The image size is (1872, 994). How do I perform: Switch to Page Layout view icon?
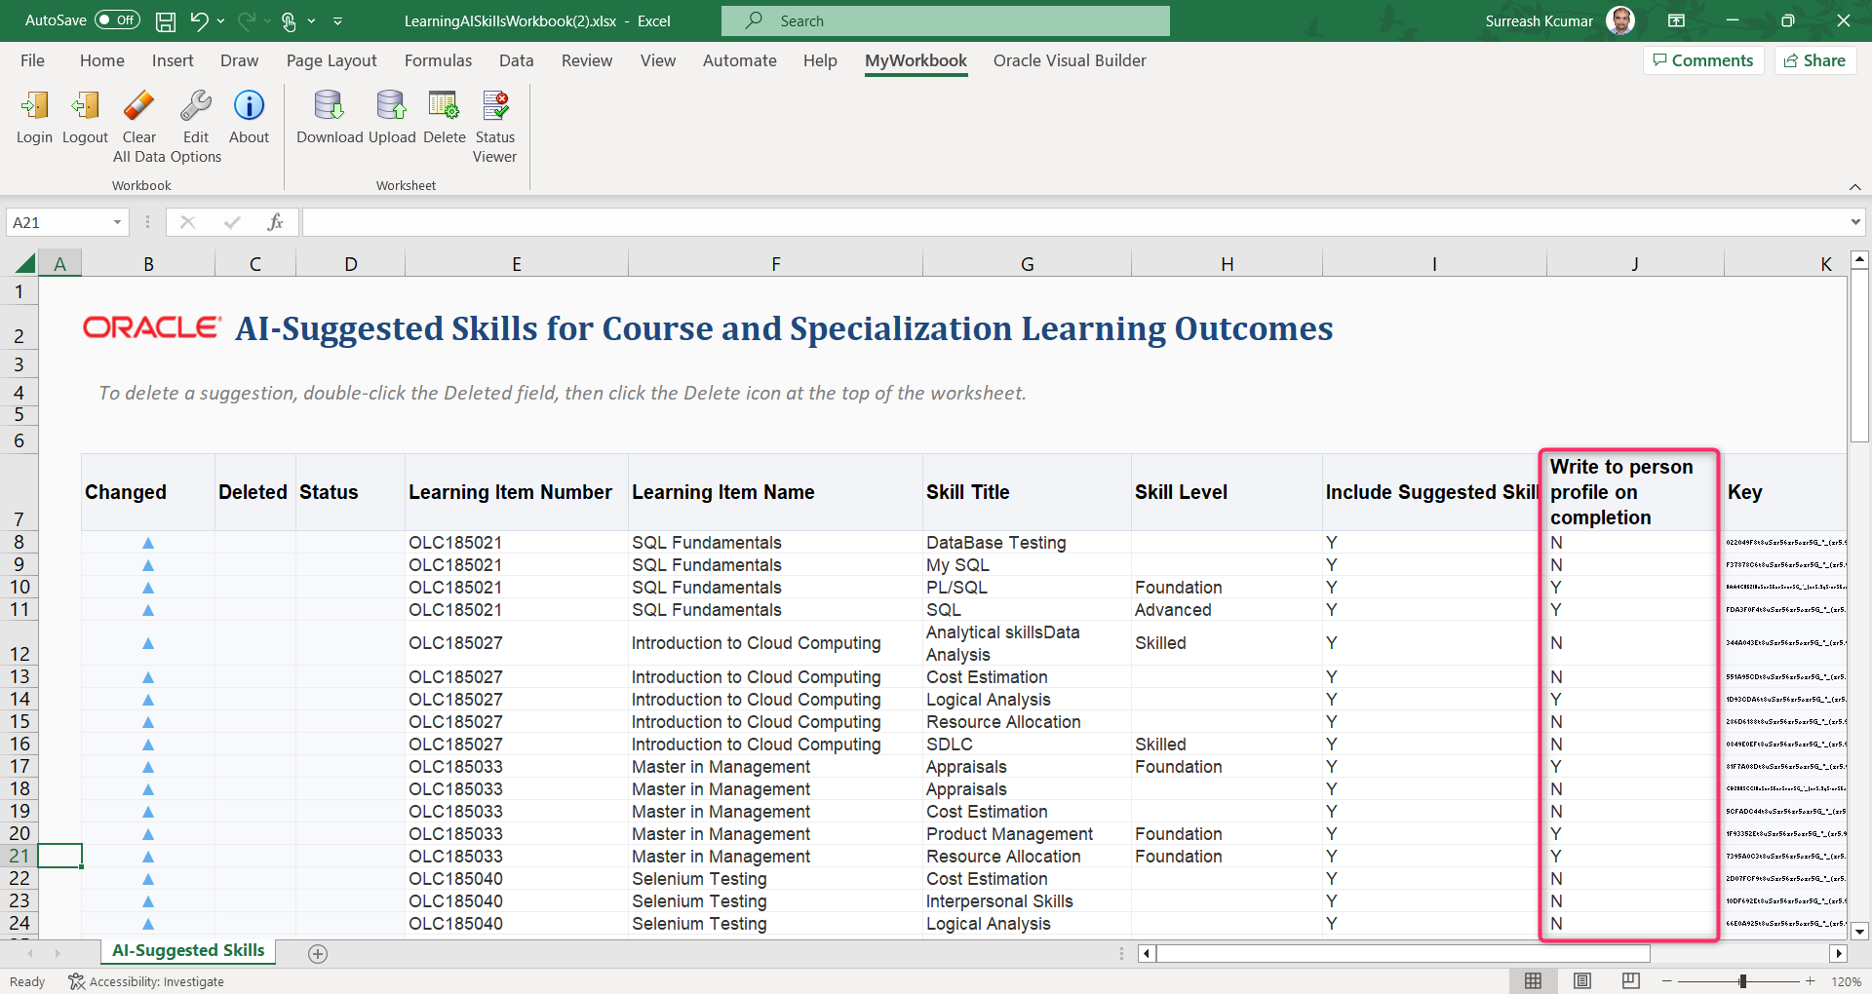point(1582,981)
